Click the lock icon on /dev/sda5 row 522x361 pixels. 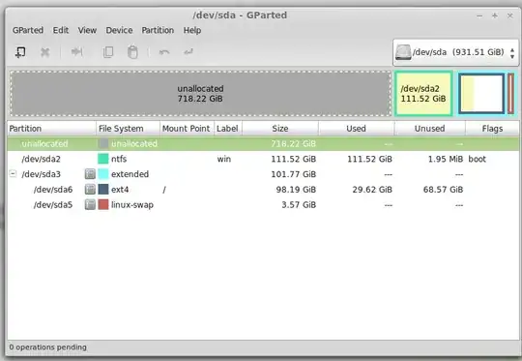pyautogui.click(x=90, y=204)
